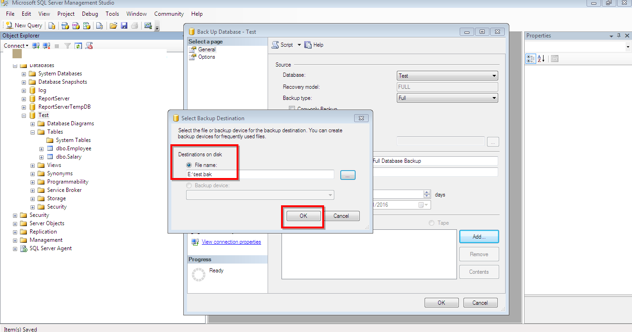Click the Activity Monitor toolbar icon
632x332 pixels.
pyautogui.click(x=148, y=25)
